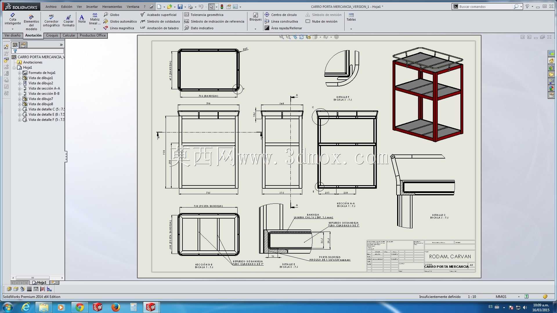Open Line Thickness in the line format toolbar

click(29, 289)
